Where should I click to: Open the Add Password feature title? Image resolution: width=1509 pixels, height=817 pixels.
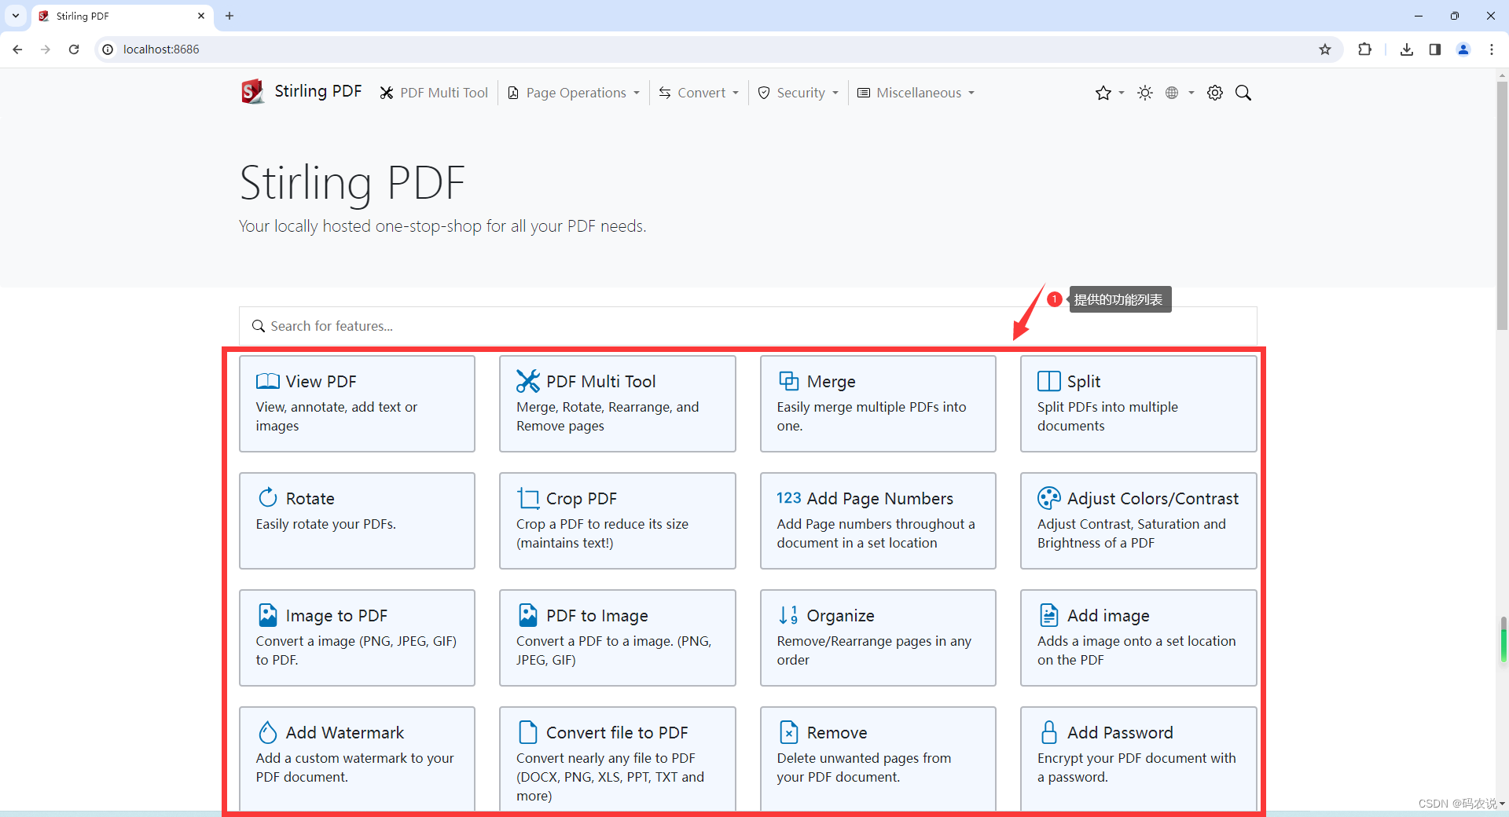1120,733
